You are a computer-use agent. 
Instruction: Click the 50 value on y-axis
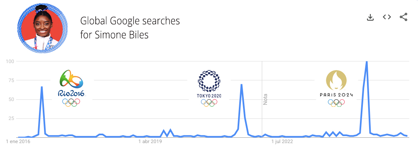point(11,99)
